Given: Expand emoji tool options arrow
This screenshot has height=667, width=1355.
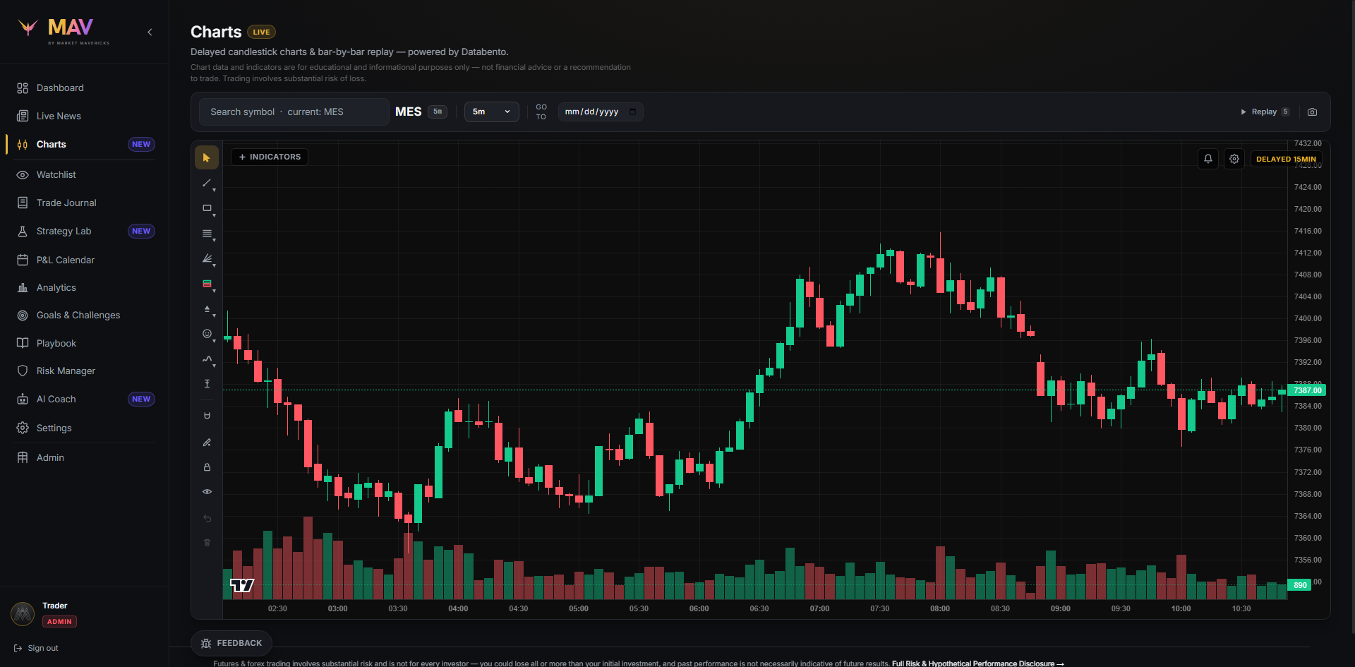Looking at the screenshot, I should pos(215,340).
